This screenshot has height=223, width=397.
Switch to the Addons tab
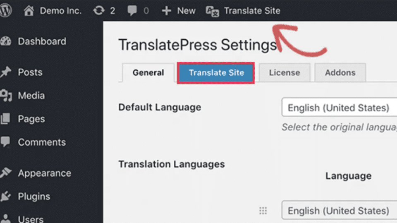(x=340, y=73)
